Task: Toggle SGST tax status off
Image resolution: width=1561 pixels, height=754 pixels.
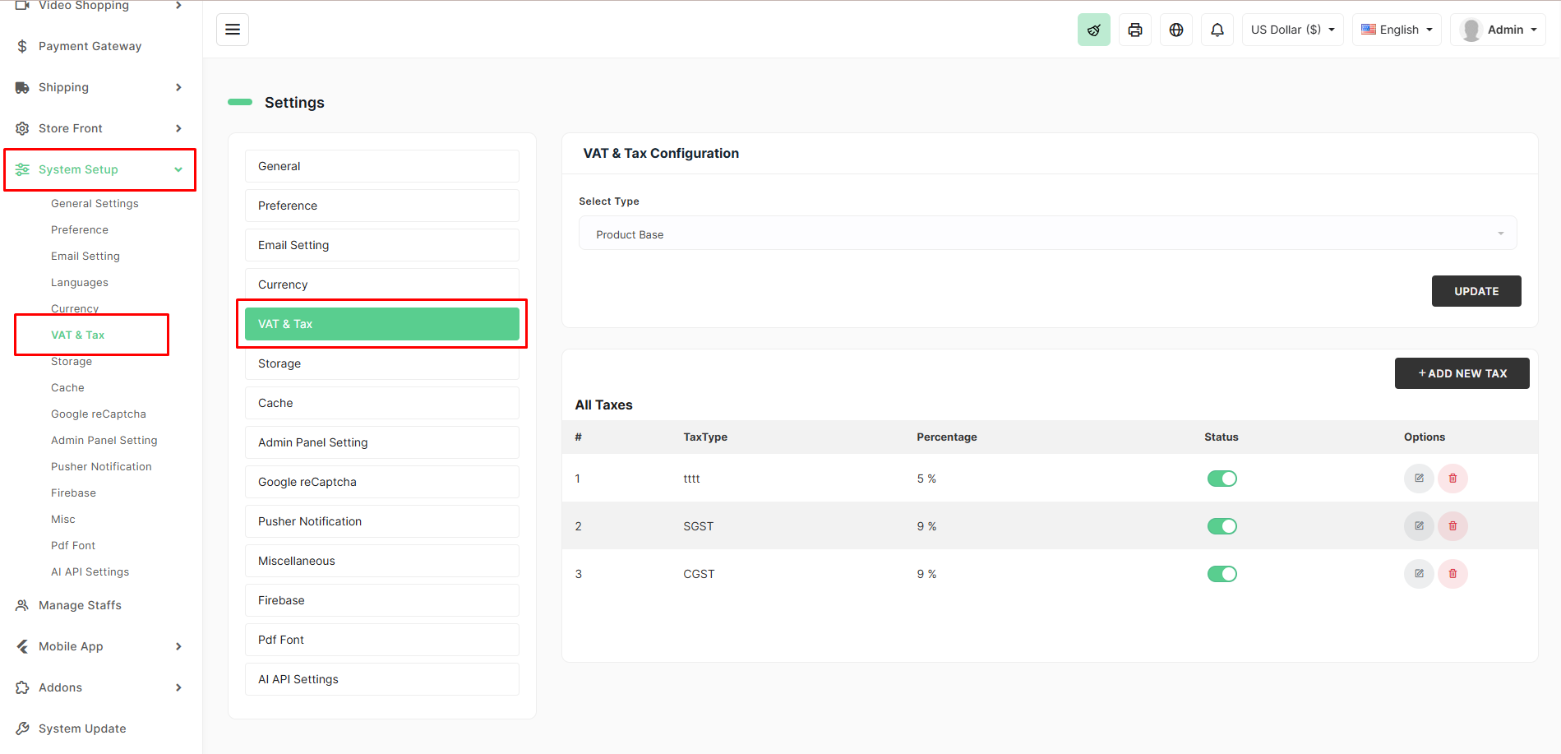Action: 1222,526
